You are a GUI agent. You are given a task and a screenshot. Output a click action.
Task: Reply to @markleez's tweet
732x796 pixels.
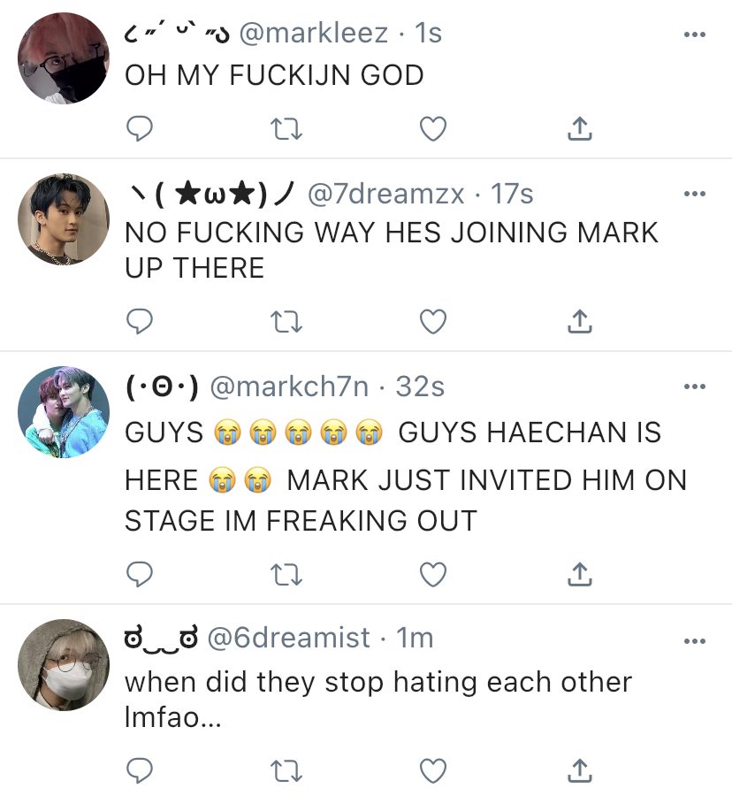coord(140,128)
